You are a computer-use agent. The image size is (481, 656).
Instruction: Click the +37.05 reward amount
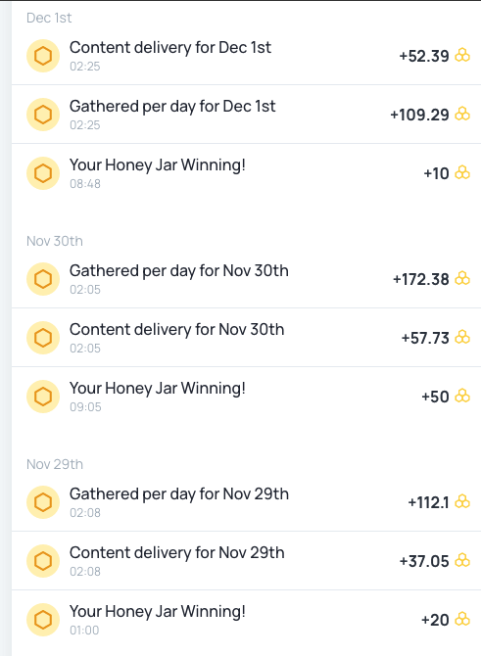pyautogui.click(x=424, y=561)
